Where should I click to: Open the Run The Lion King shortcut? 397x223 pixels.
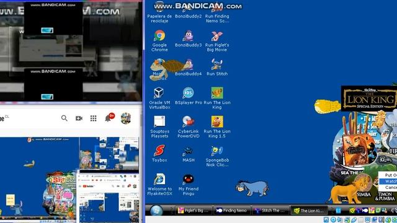coord(217,98)
